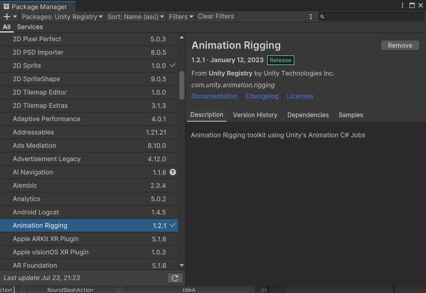Click Remove button for Animation Rigging

pos(400,45)
